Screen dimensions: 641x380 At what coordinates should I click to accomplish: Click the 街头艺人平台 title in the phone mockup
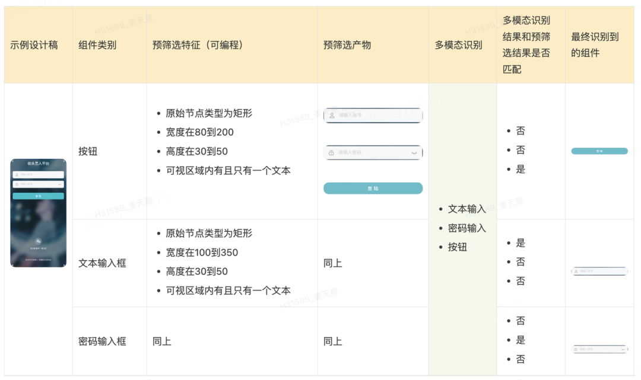(x=39, y=164)
